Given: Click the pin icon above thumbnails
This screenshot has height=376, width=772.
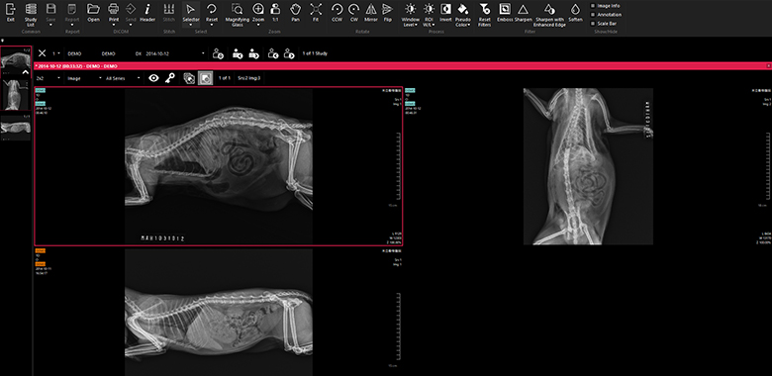Looking at the screenshot, I should [2, 41].
